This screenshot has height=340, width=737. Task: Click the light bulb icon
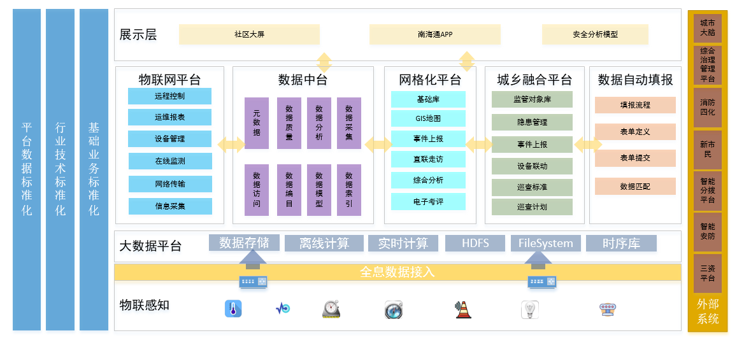pos(529,309)
